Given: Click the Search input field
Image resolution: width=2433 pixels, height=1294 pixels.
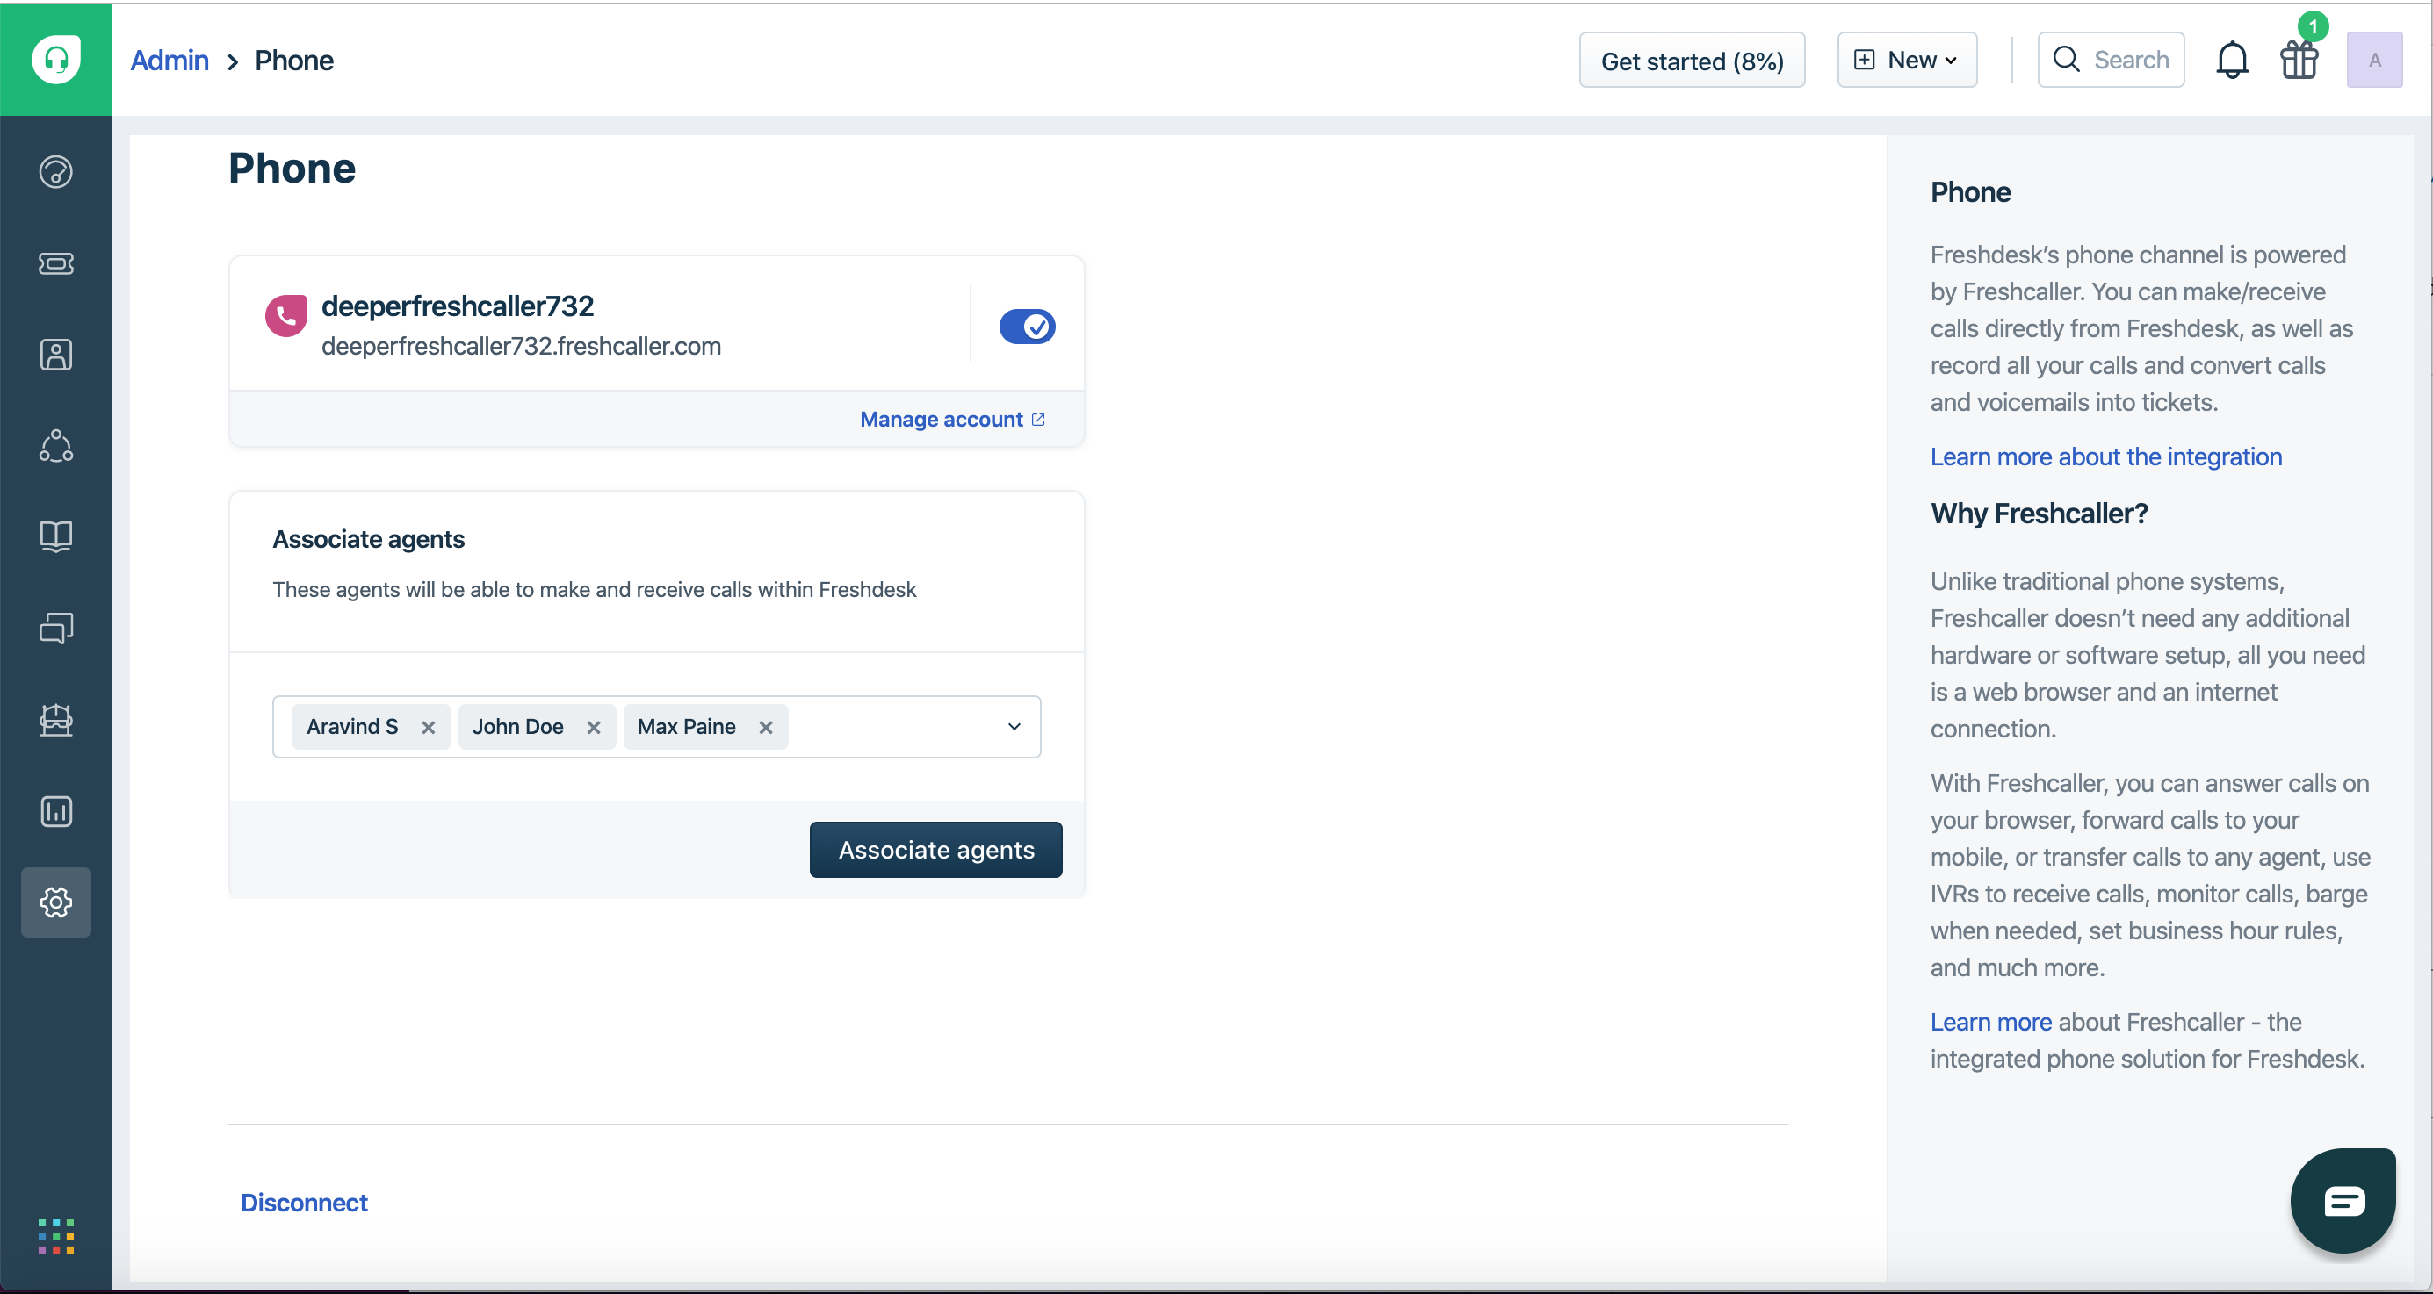Looking at the screenshot, I should [x=2110, y=61].
